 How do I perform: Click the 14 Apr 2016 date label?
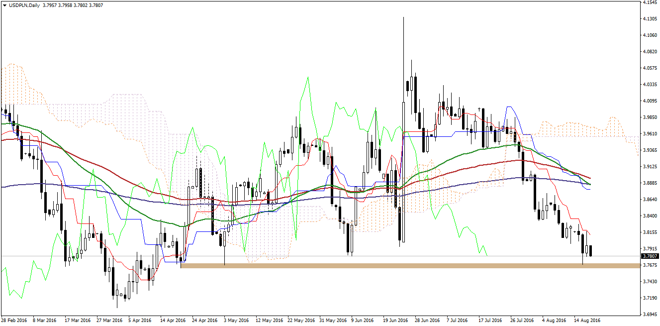click(173, 321)
